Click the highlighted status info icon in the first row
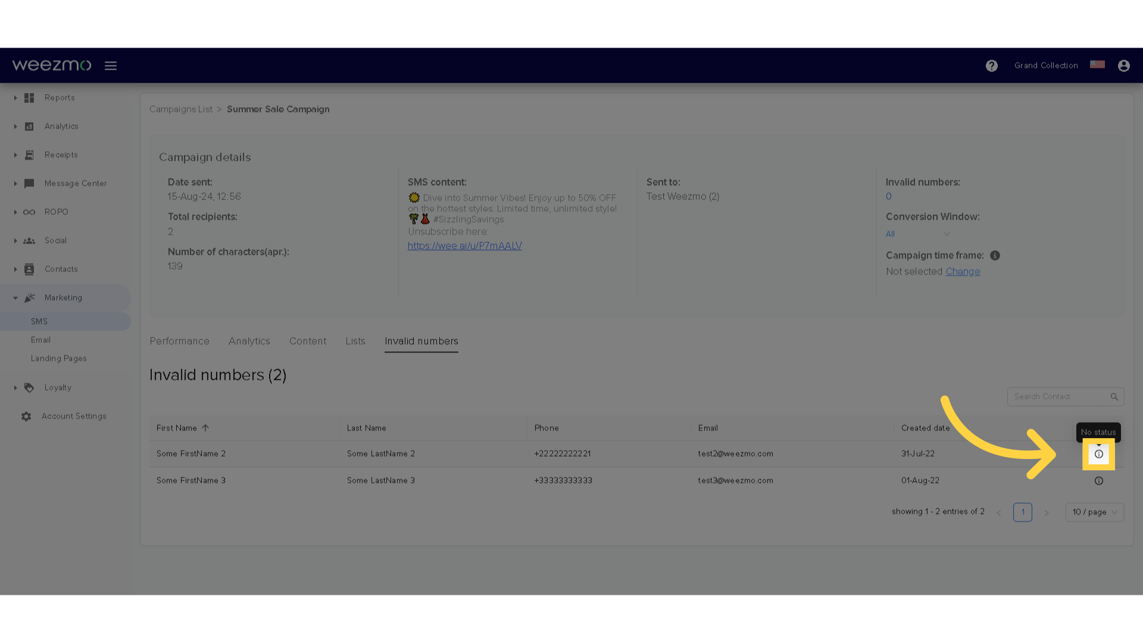The width and height of the screenshot is (1143, 643). (1098, 454)
